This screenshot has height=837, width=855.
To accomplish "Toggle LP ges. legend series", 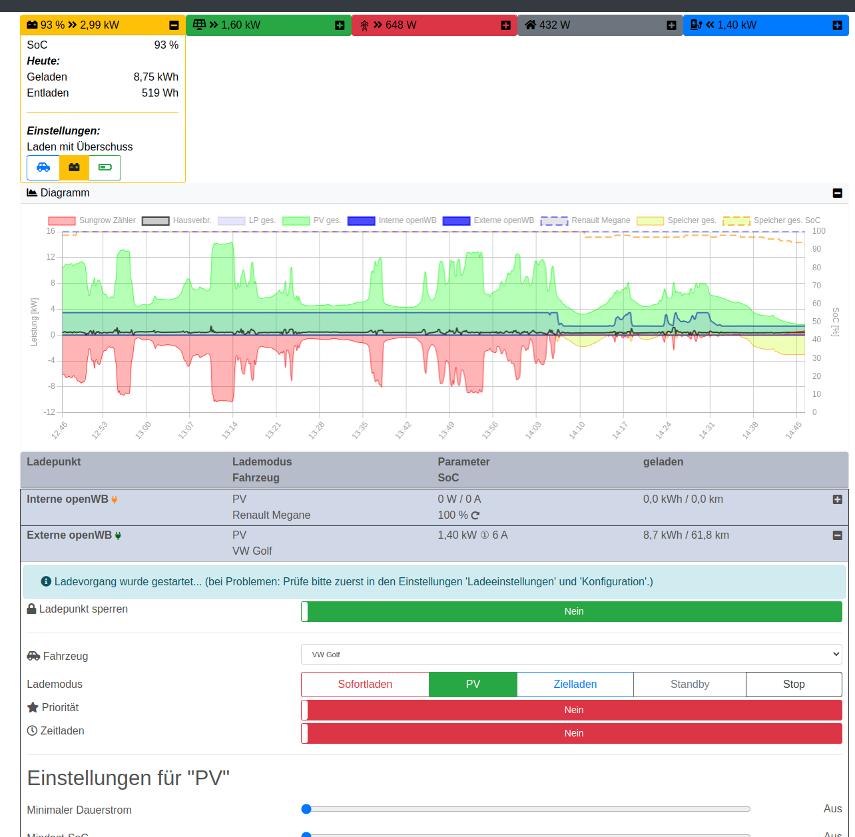I will point(247,220).
